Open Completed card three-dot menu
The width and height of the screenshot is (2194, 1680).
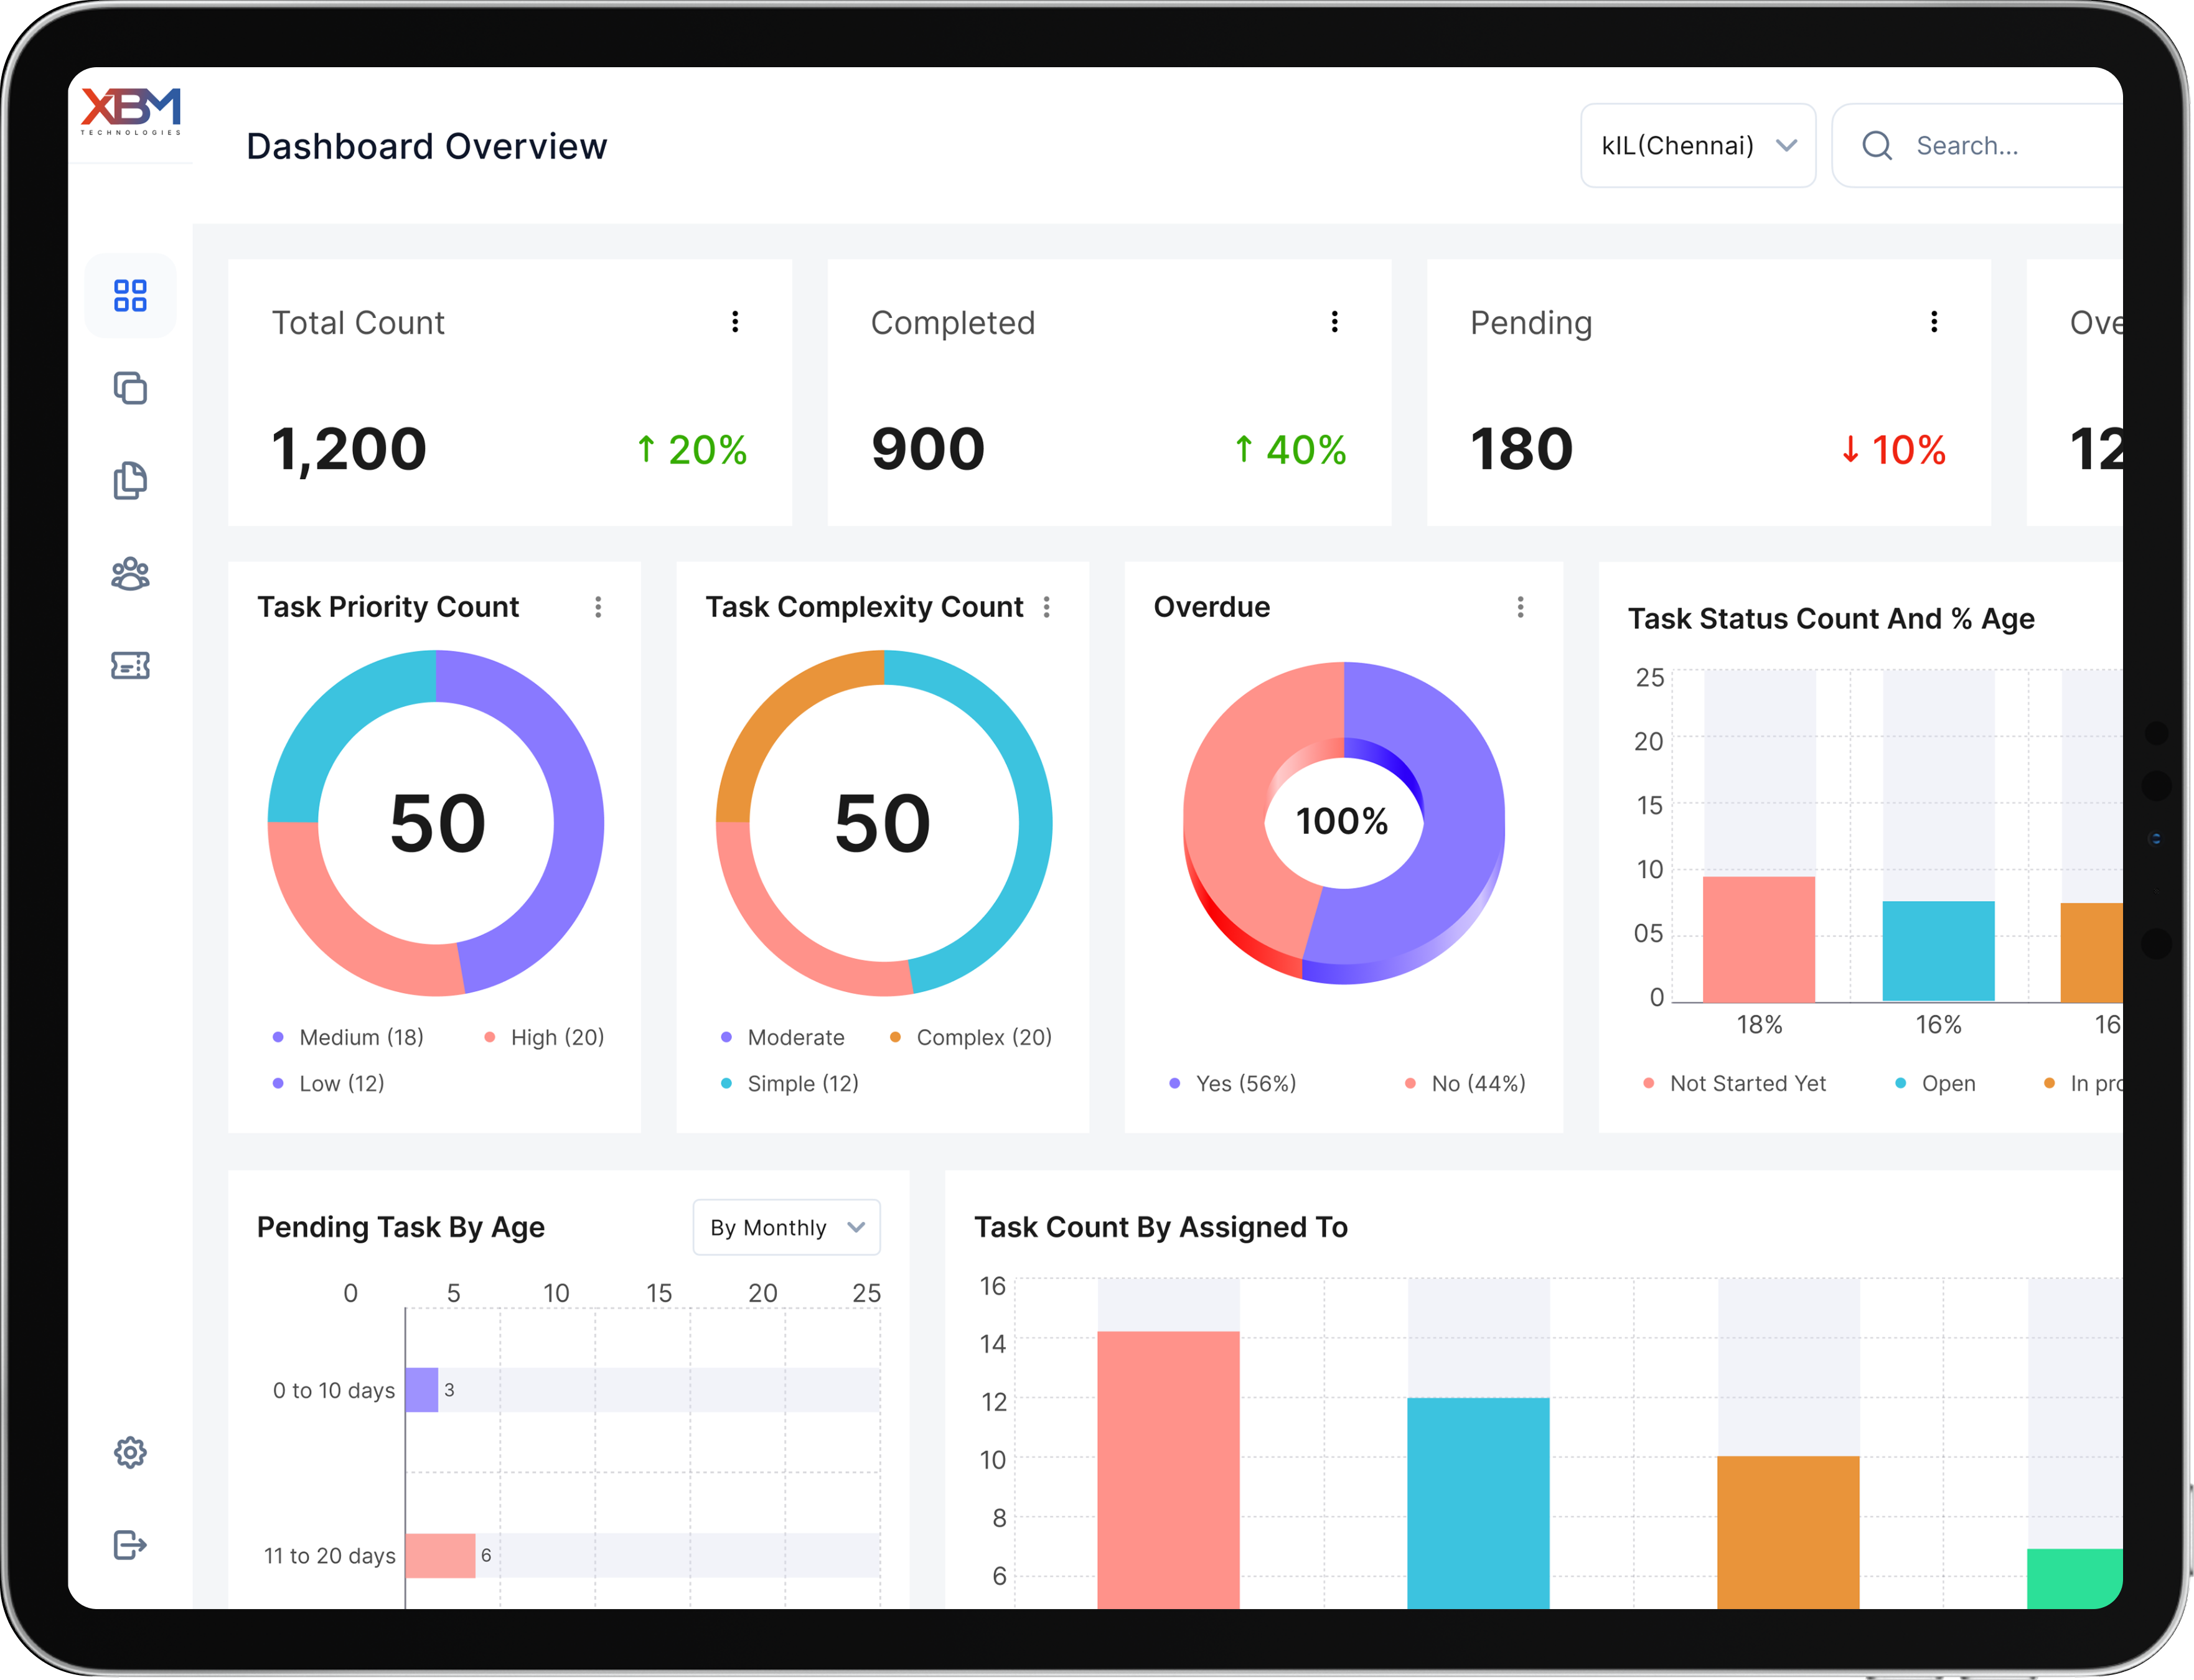click(x=1334, y=322)
